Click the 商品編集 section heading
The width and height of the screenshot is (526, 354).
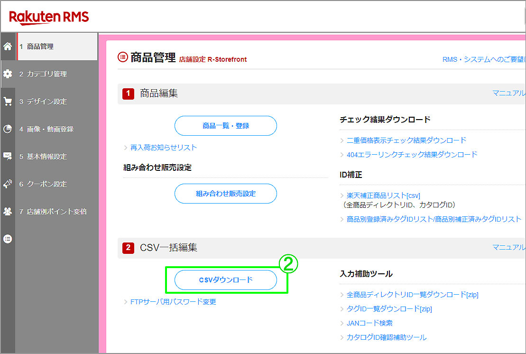click(x=159, y=93)
